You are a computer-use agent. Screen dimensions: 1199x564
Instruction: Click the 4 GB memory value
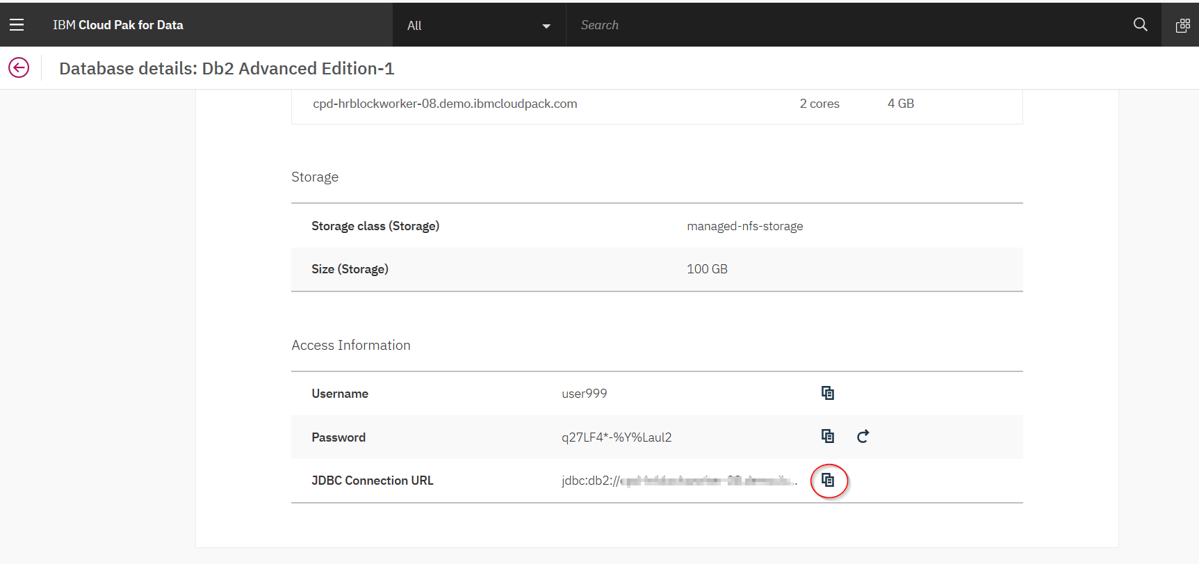pyautogui.click(x=901, y=104)
